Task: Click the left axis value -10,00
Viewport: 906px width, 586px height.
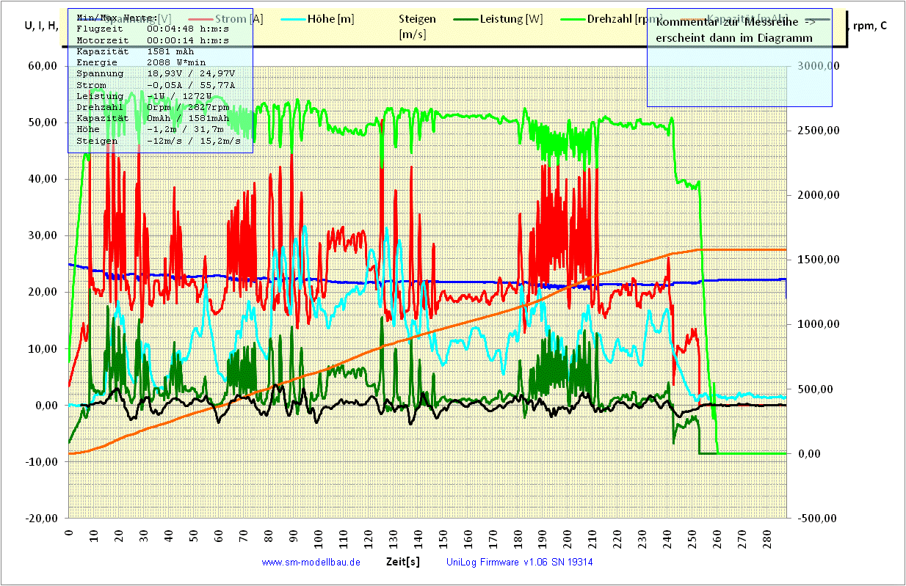Action: [x=41, y=461]
